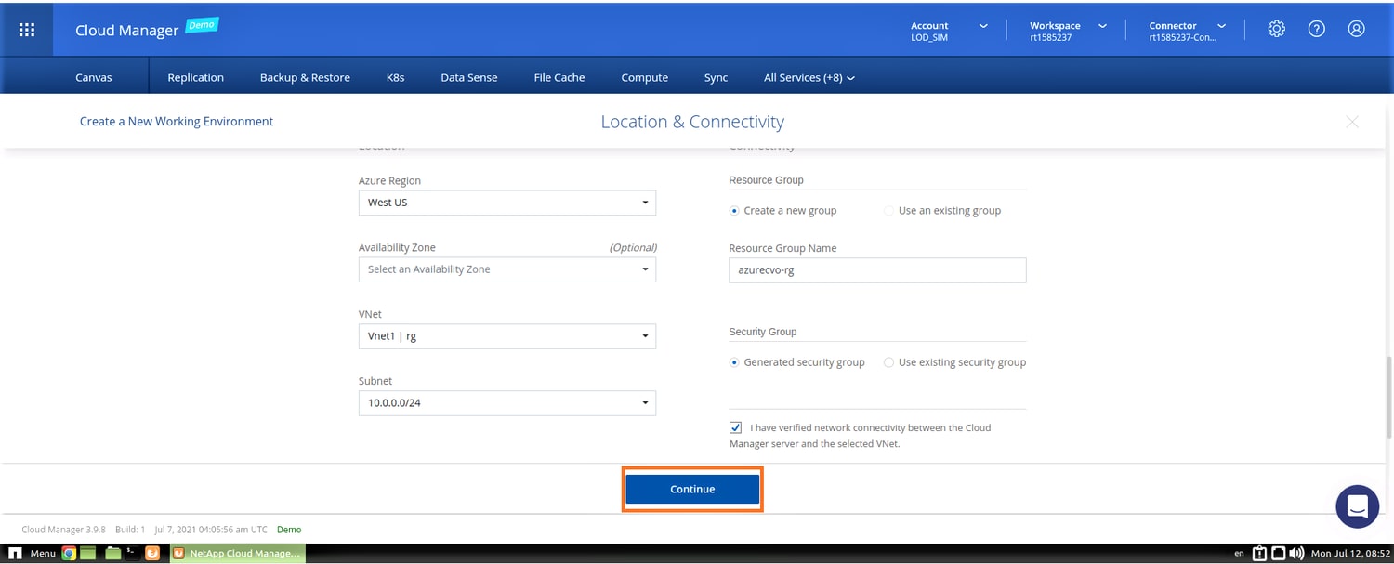Select the 'Use an existing group' option

889,211
